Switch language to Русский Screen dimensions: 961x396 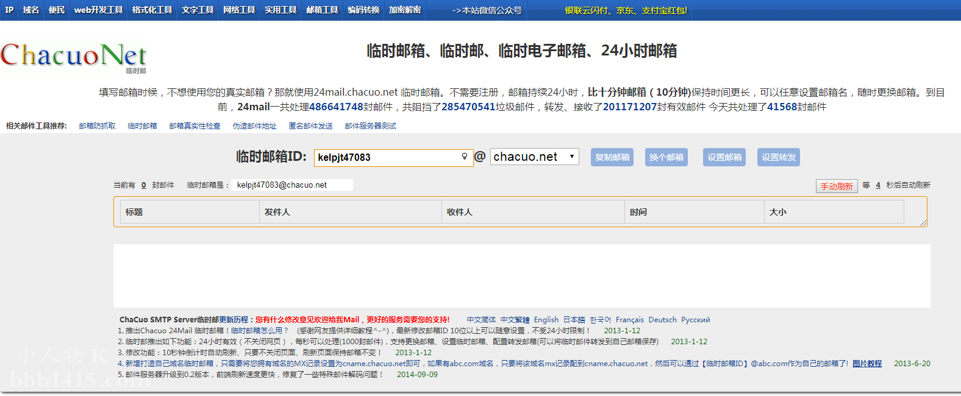[x=696, y=320]
